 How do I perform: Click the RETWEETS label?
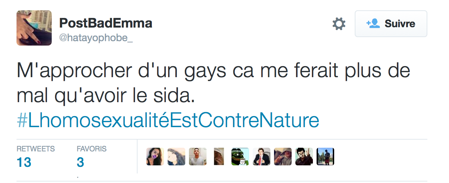(36, 149)
